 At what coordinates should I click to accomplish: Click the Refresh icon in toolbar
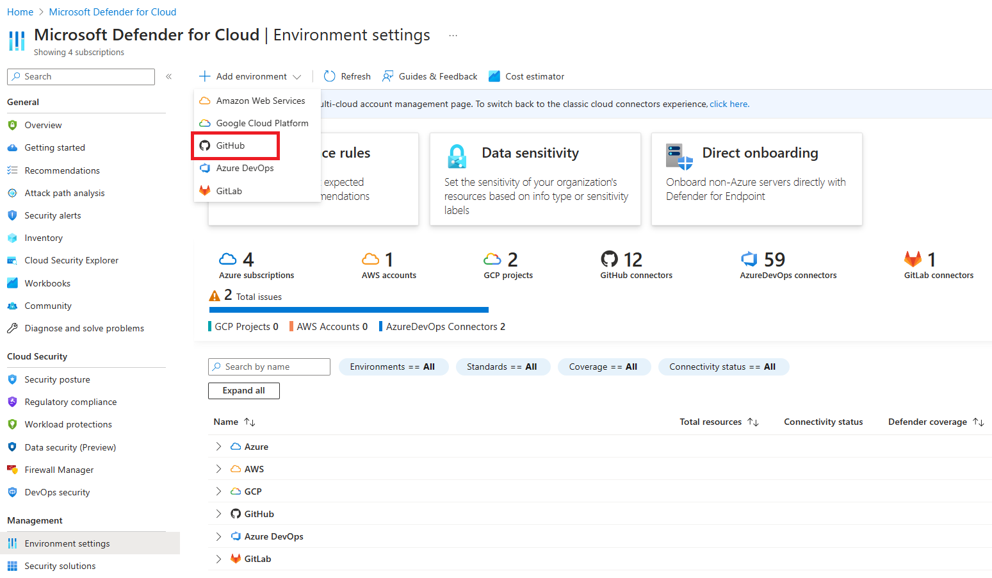pos(330,76)
